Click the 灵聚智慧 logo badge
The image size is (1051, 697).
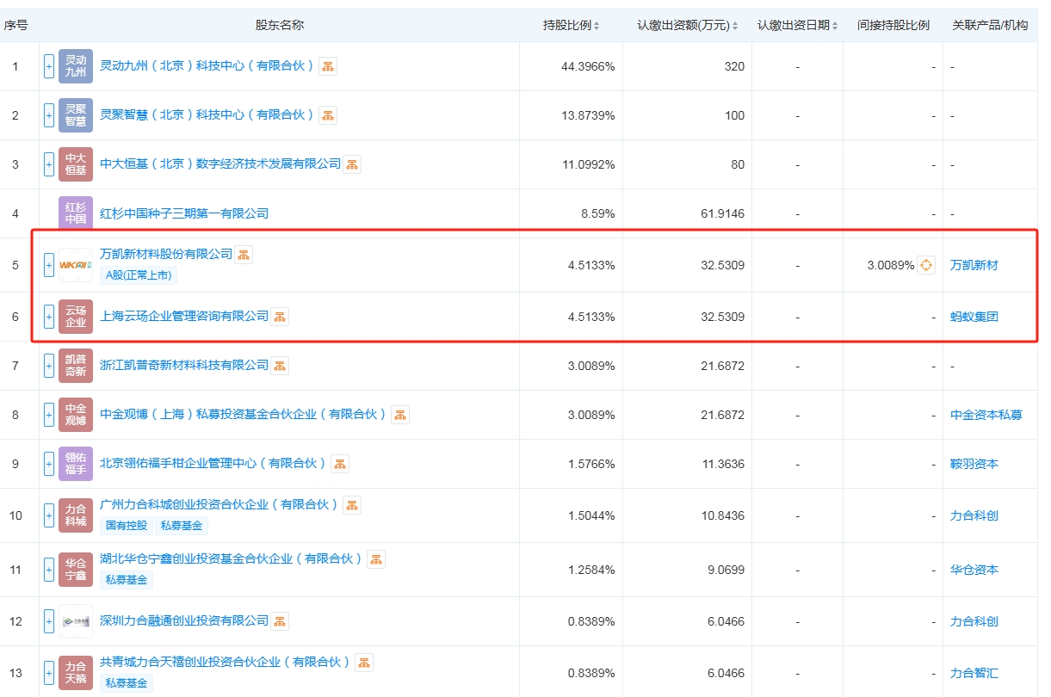click(76, 115)
